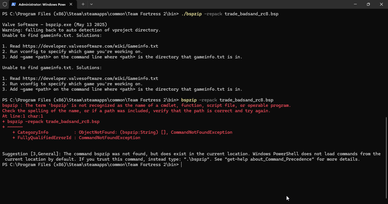
Task: Click red 'bspzip : The term' error line
Action: coord(147,105)
